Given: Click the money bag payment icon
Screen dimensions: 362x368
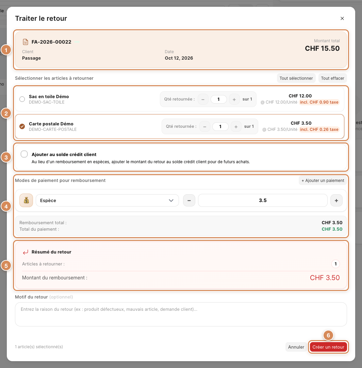Looking at the screenshot, I should pyautogui.click(x=26, y=200).
